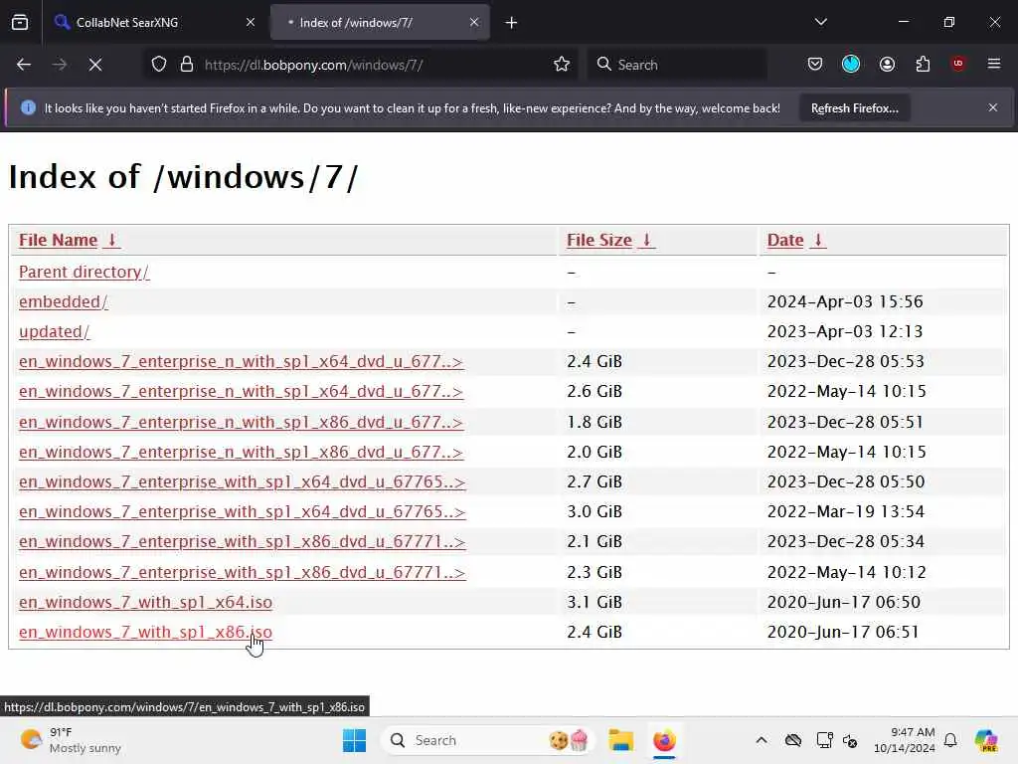The height and width of the screenshot is (764, 1018).
Task: Click the taskbar Search box
Action: [487, 740]
